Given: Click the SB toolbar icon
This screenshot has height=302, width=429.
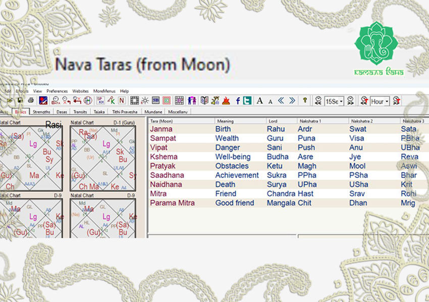Looking at the screenshot, I should tap(156, 101).
